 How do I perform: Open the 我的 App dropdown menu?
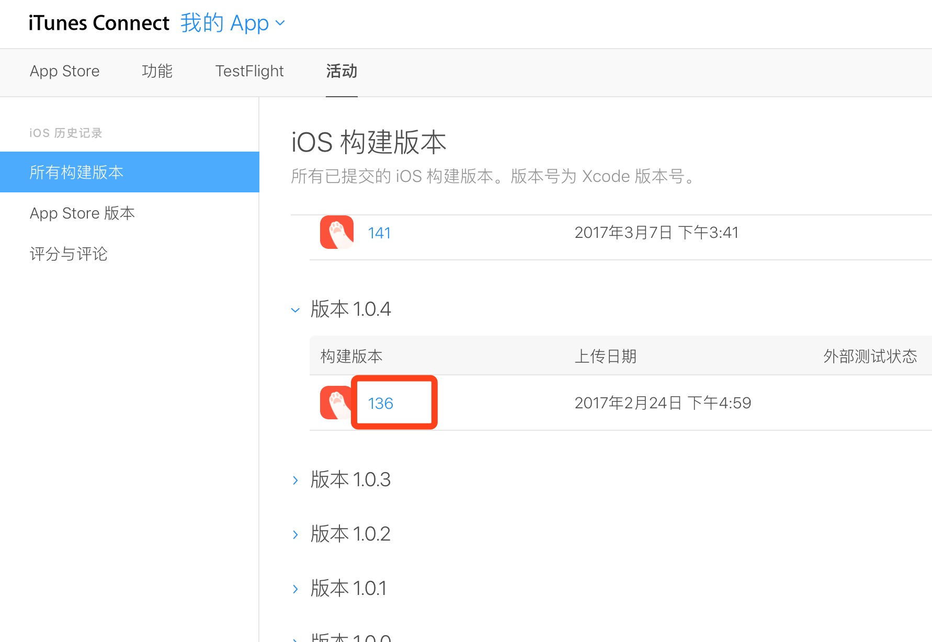(x=233, y=23)
